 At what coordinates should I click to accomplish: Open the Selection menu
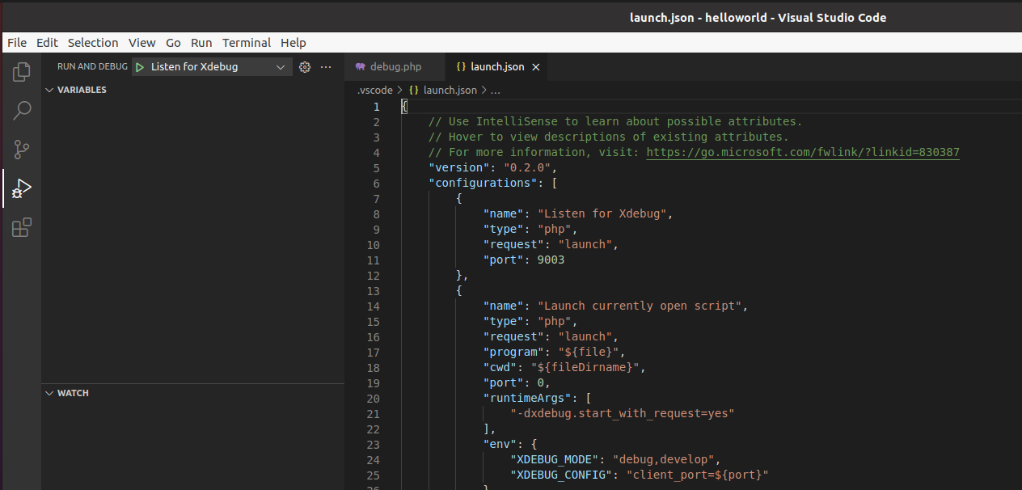tap(93, 43)
